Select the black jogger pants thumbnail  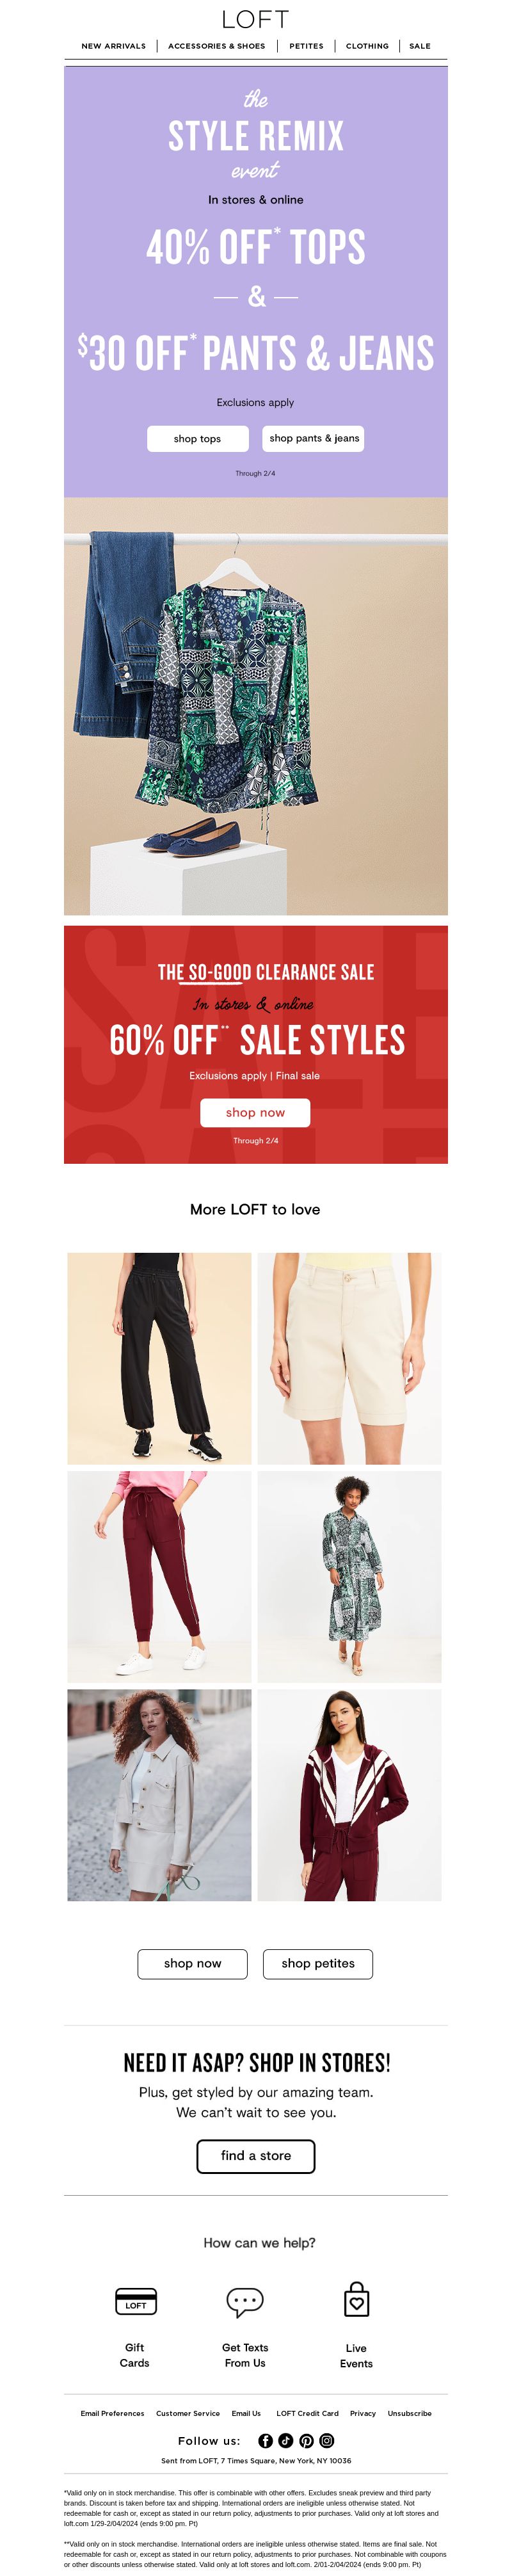tap(159, 1358)
